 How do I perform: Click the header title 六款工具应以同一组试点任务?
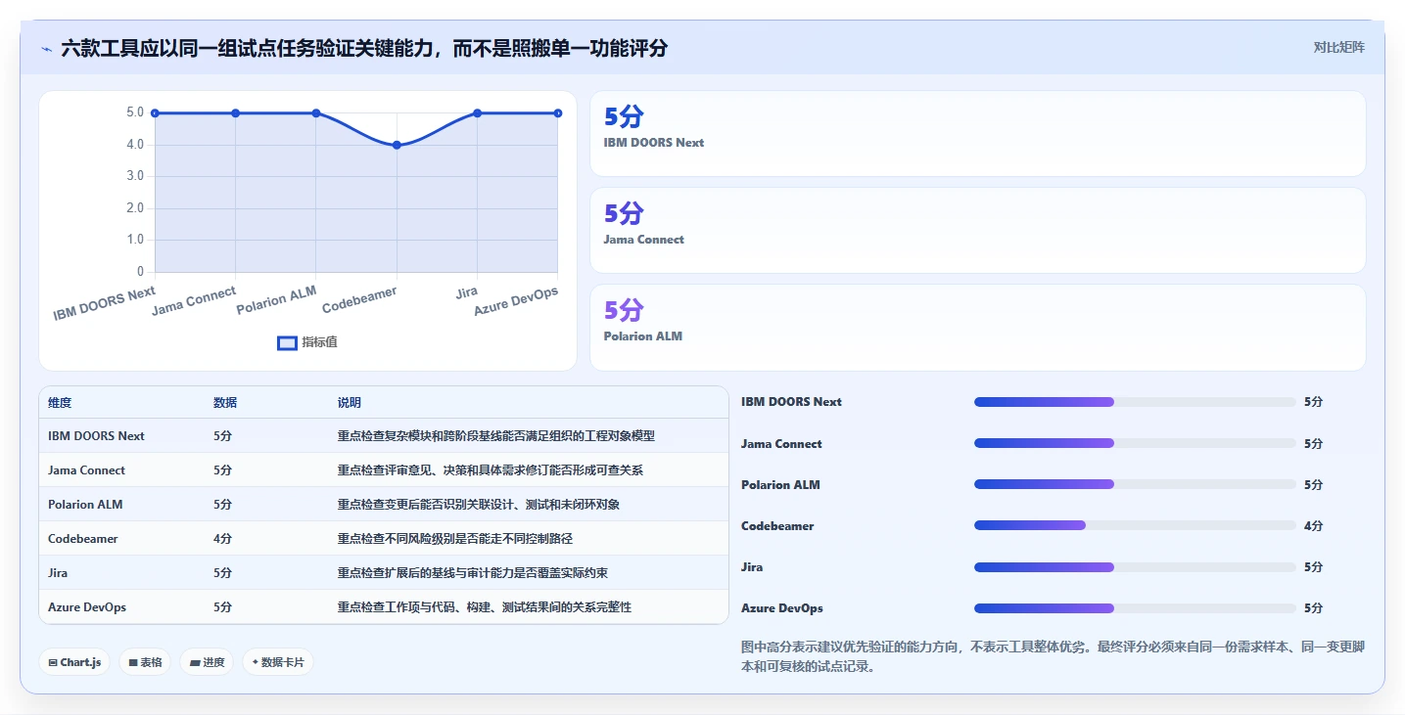364,48
